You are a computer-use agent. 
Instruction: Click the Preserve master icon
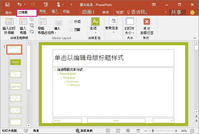coord(32,32)
